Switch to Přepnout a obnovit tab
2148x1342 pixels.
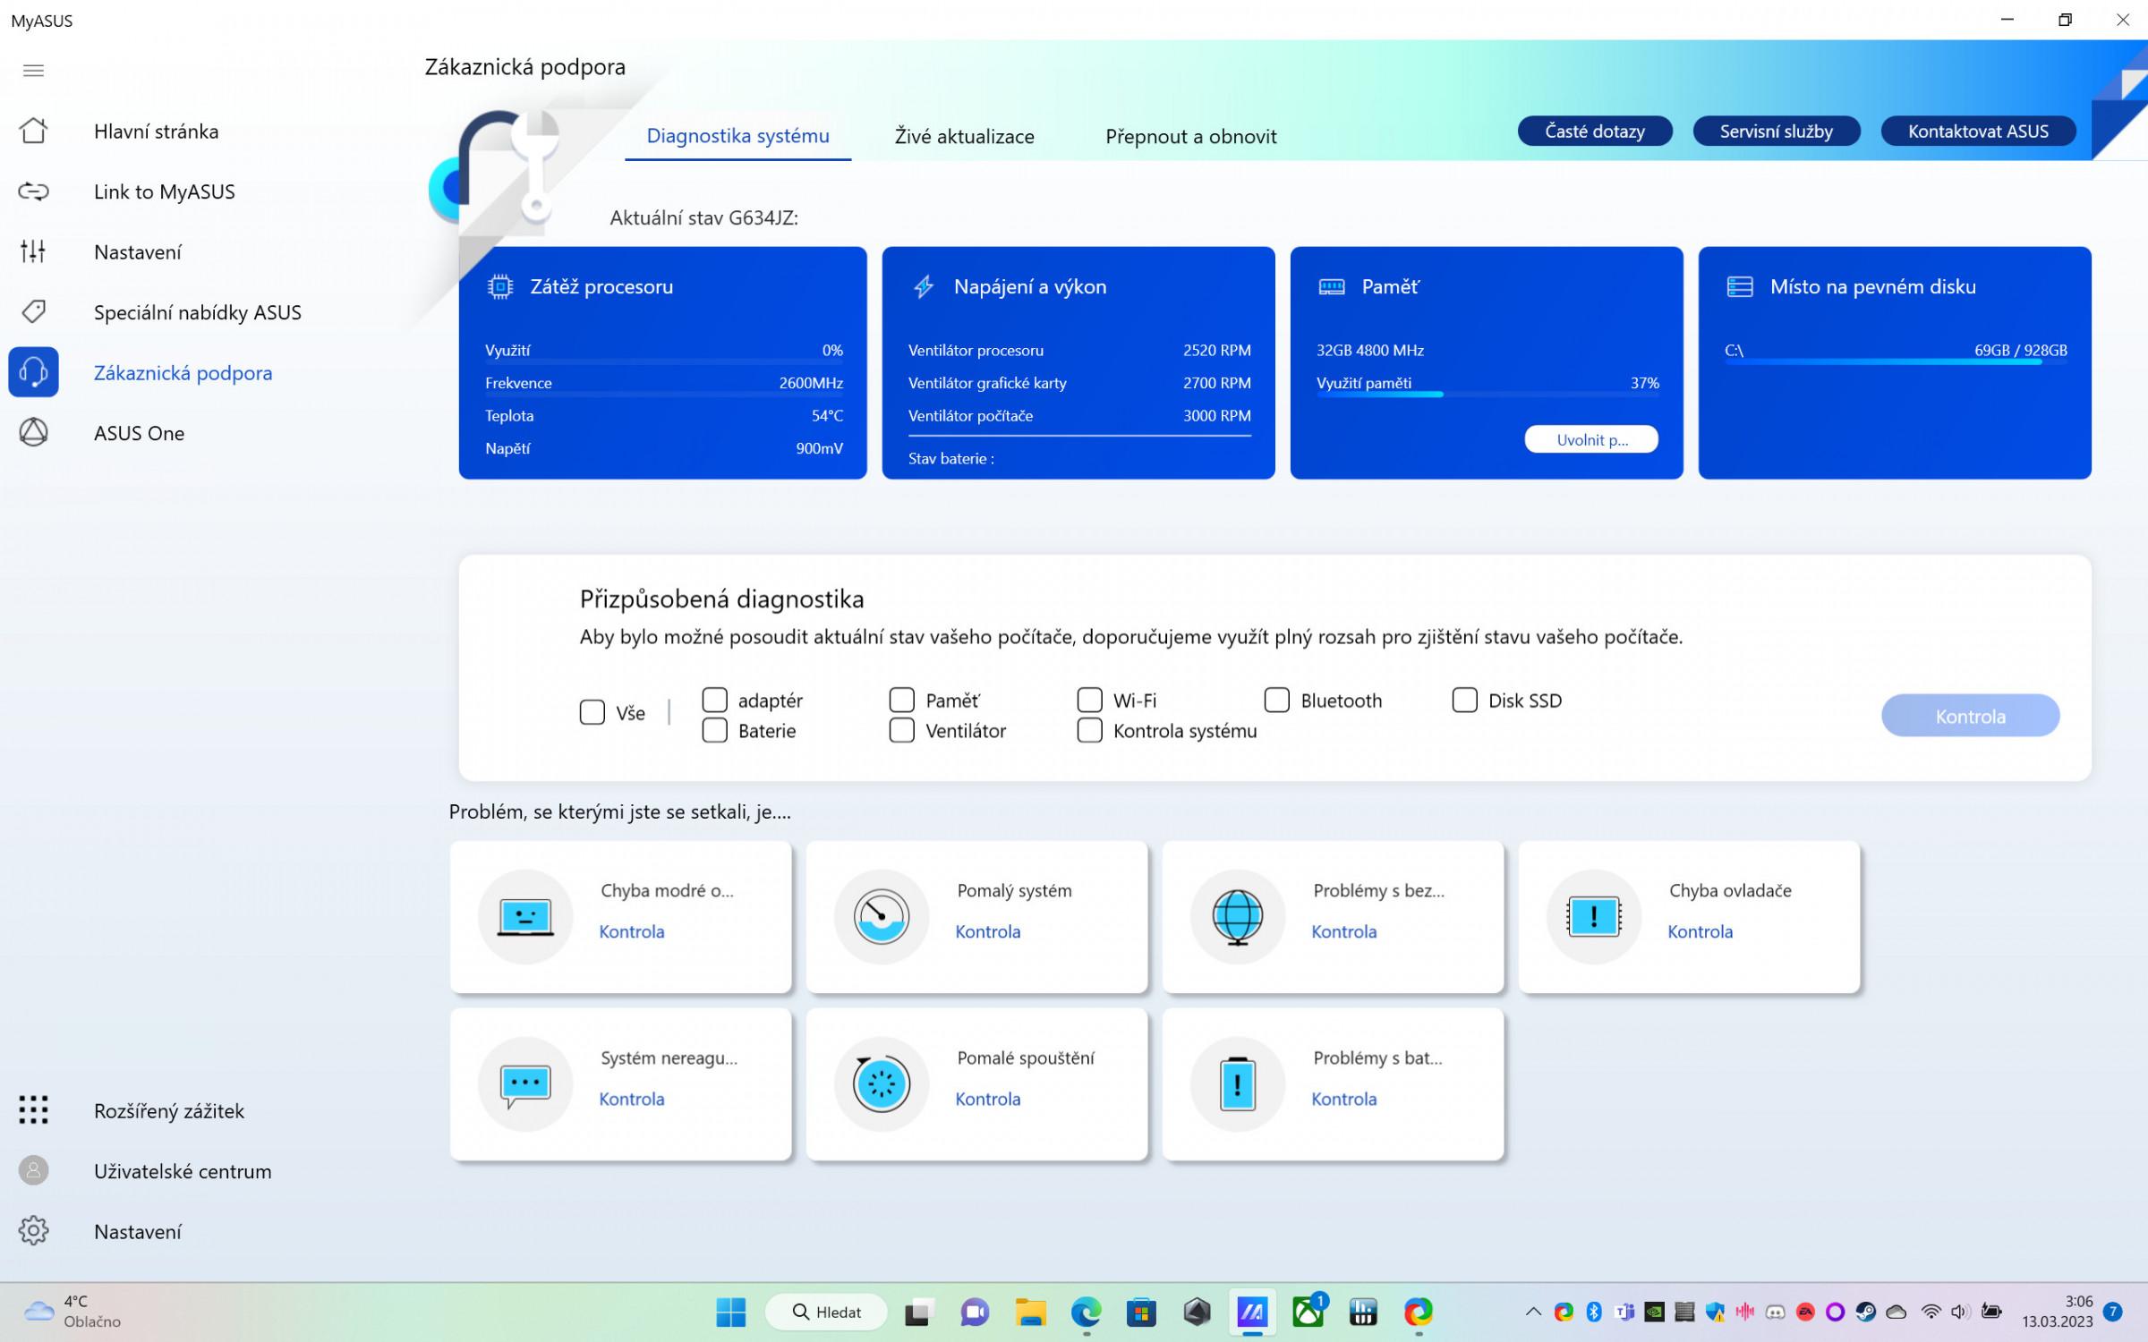pyautogui.click(x=1190, y=136)
